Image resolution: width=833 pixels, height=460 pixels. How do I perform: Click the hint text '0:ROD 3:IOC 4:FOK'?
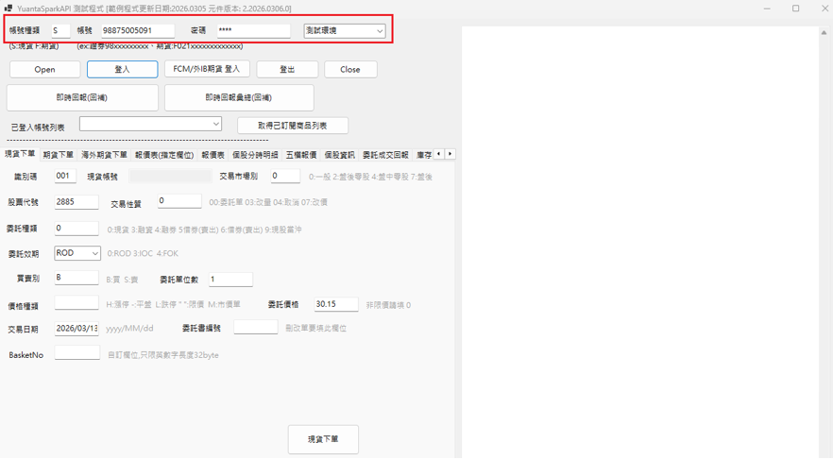143,253
